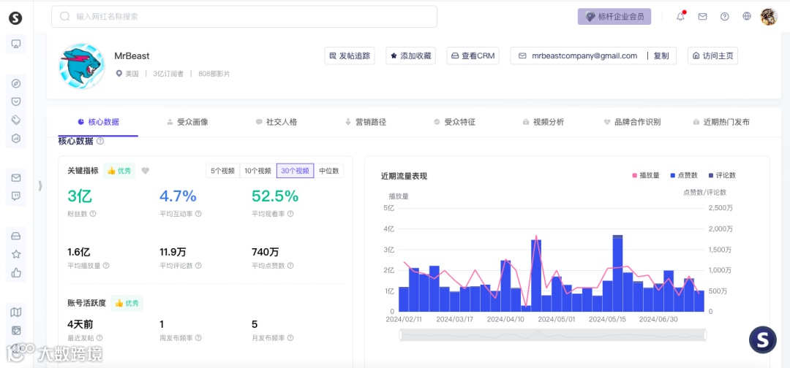Screen dimensions: 790x368
Task: Click the help question mark in top bar
Action: (724, 17)
